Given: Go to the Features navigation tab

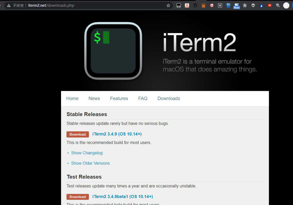Looking at the screenshot, I should (x=119, y=98).
